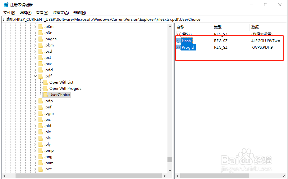Select the .p3r folder icon
The height and width of the screenshot is (179, 288).
(41, 33)
